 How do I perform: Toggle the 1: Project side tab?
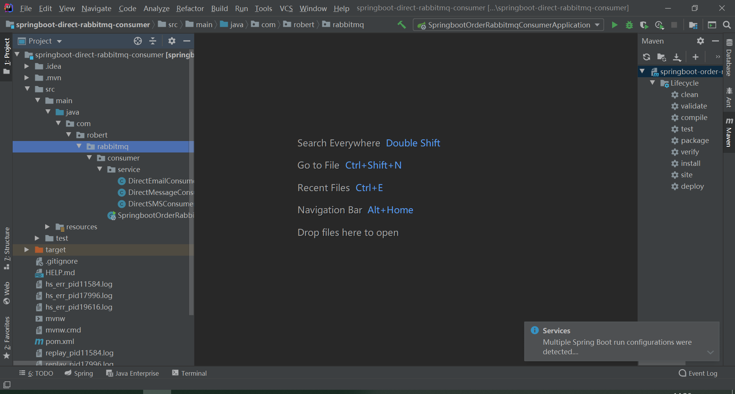click(7, 56)
